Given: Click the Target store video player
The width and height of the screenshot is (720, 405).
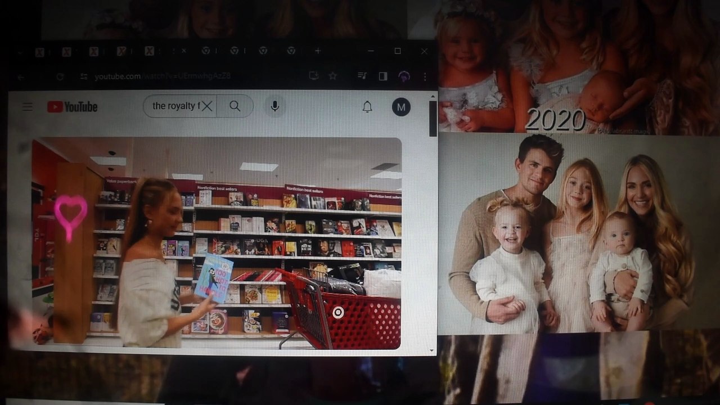Looking at the screenshot, I should click(217, 244).
